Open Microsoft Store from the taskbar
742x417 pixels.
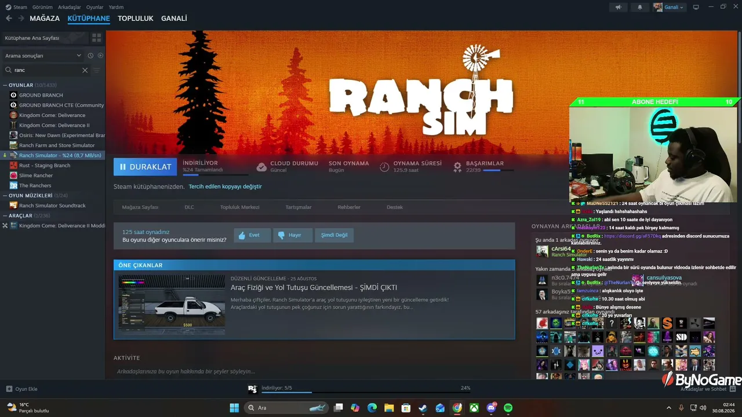coord(406,408)
